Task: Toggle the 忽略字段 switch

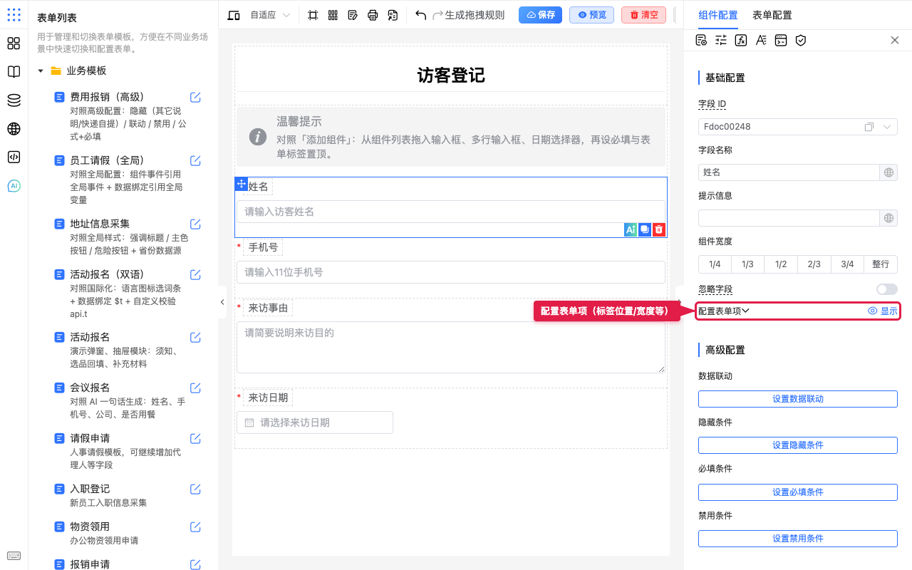Action: click(x=887, y=289)
